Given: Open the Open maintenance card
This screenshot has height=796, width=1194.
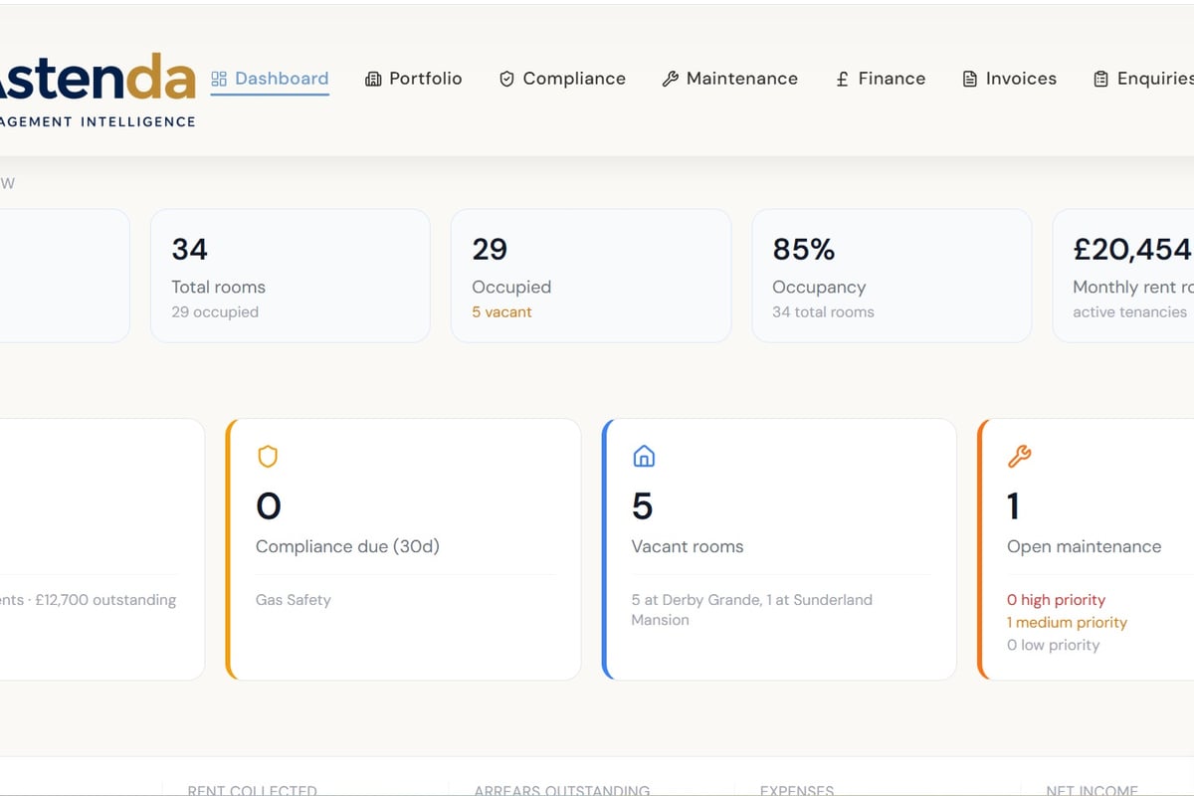Looking at the screenshot, I should point(1087,549).
